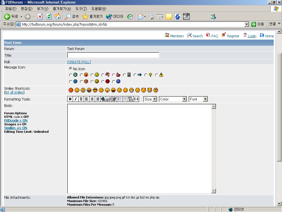
Task: Stop loading with the red X button
Action: click(x=40, y=17)
